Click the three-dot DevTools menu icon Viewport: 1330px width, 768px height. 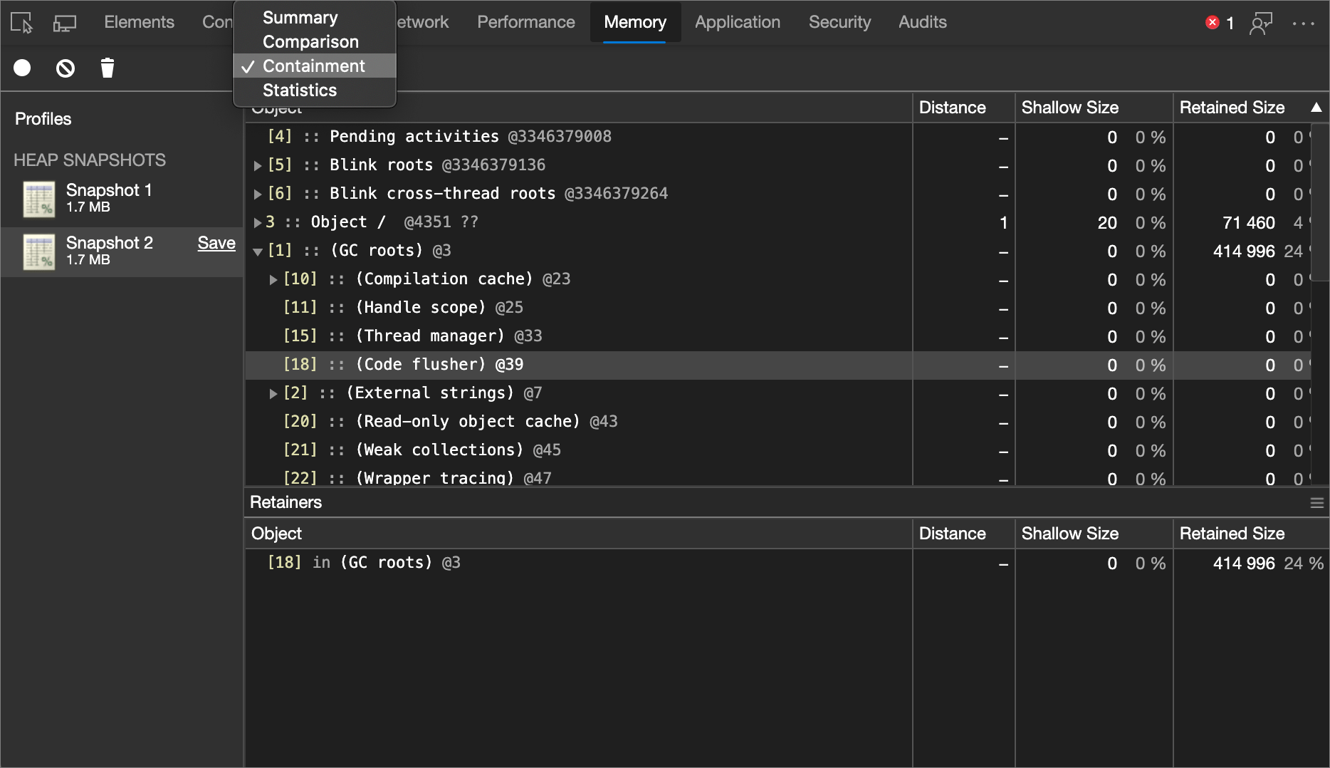pyautogui.click(x=1304, y=22)
